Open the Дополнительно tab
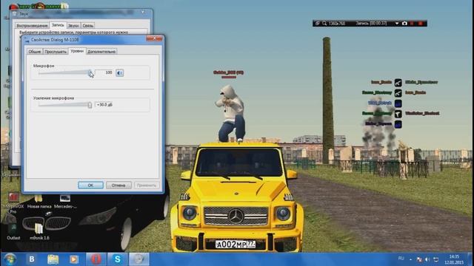Image resolution: width=474 pixels, height=266 pixels. [101, 52]
